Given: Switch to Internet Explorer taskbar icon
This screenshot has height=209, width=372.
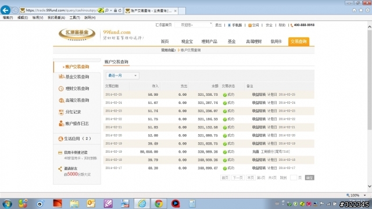Looking at the screenshot, I should 142,204.
